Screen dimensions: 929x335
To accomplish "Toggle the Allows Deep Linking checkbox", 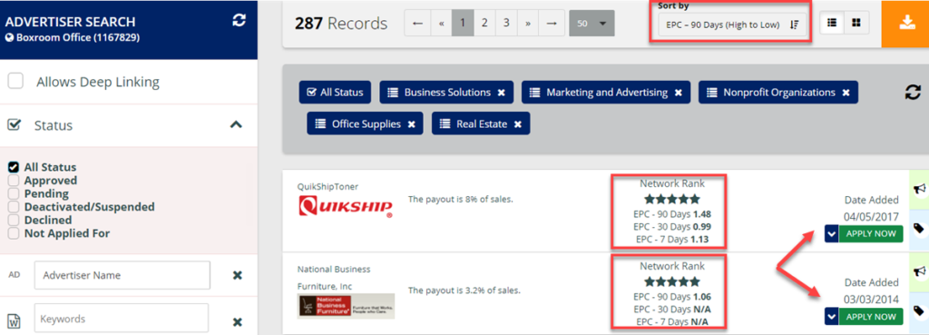I will [x=15, y=81].
